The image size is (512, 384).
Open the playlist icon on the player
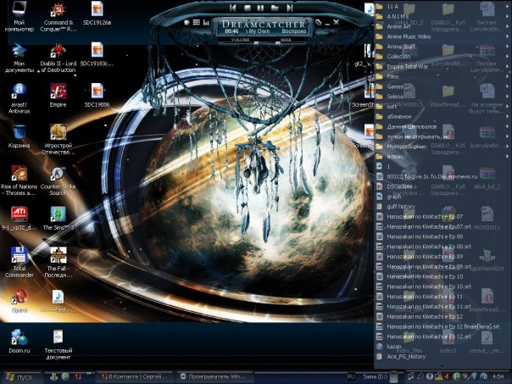(196, 20)
